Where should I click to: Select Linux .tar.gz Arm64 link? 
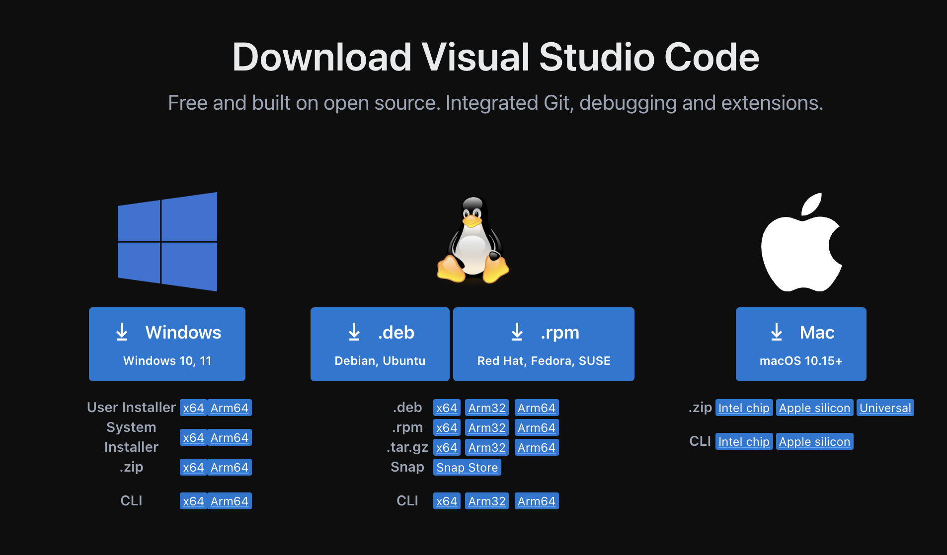point(537,448)
